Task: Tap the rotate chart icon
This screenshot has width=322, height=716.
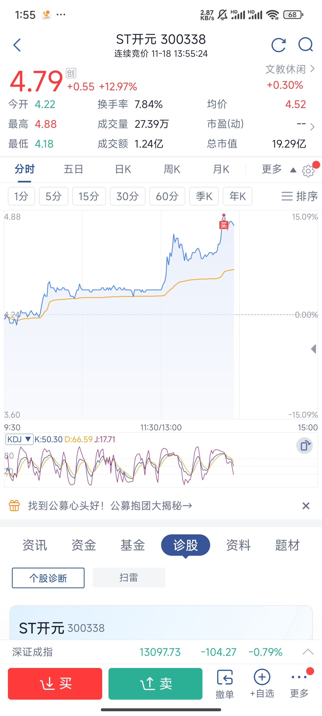Action: pyautogui.click(x=305, y=446)
